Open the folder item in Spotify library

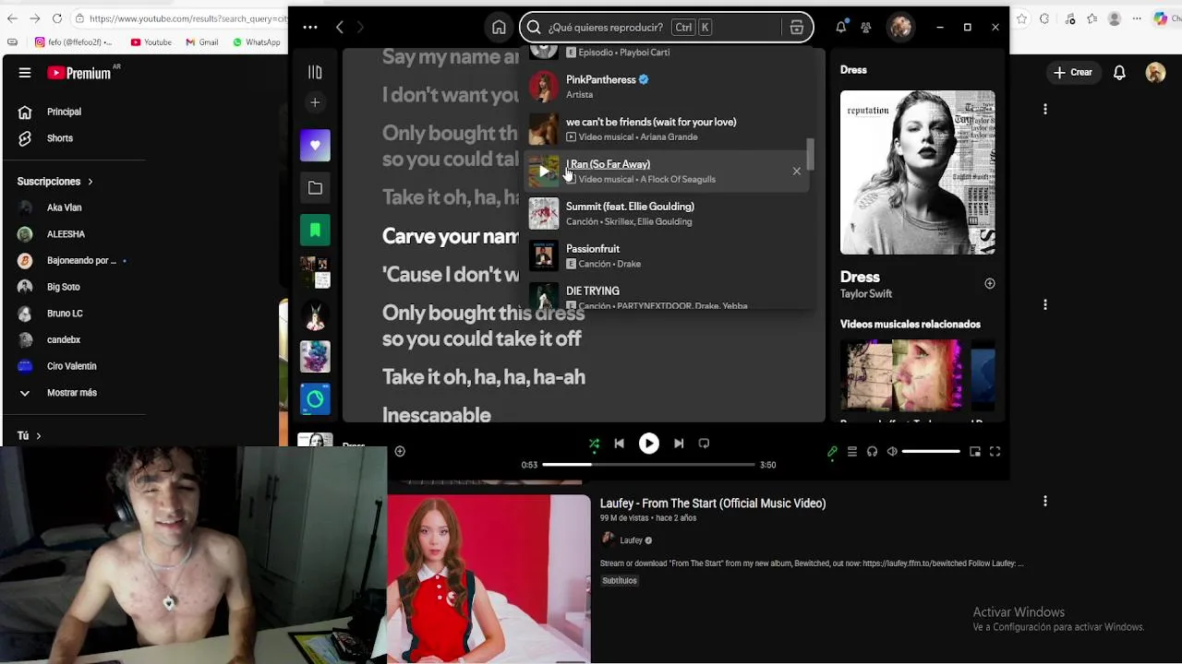coord(315,187)
